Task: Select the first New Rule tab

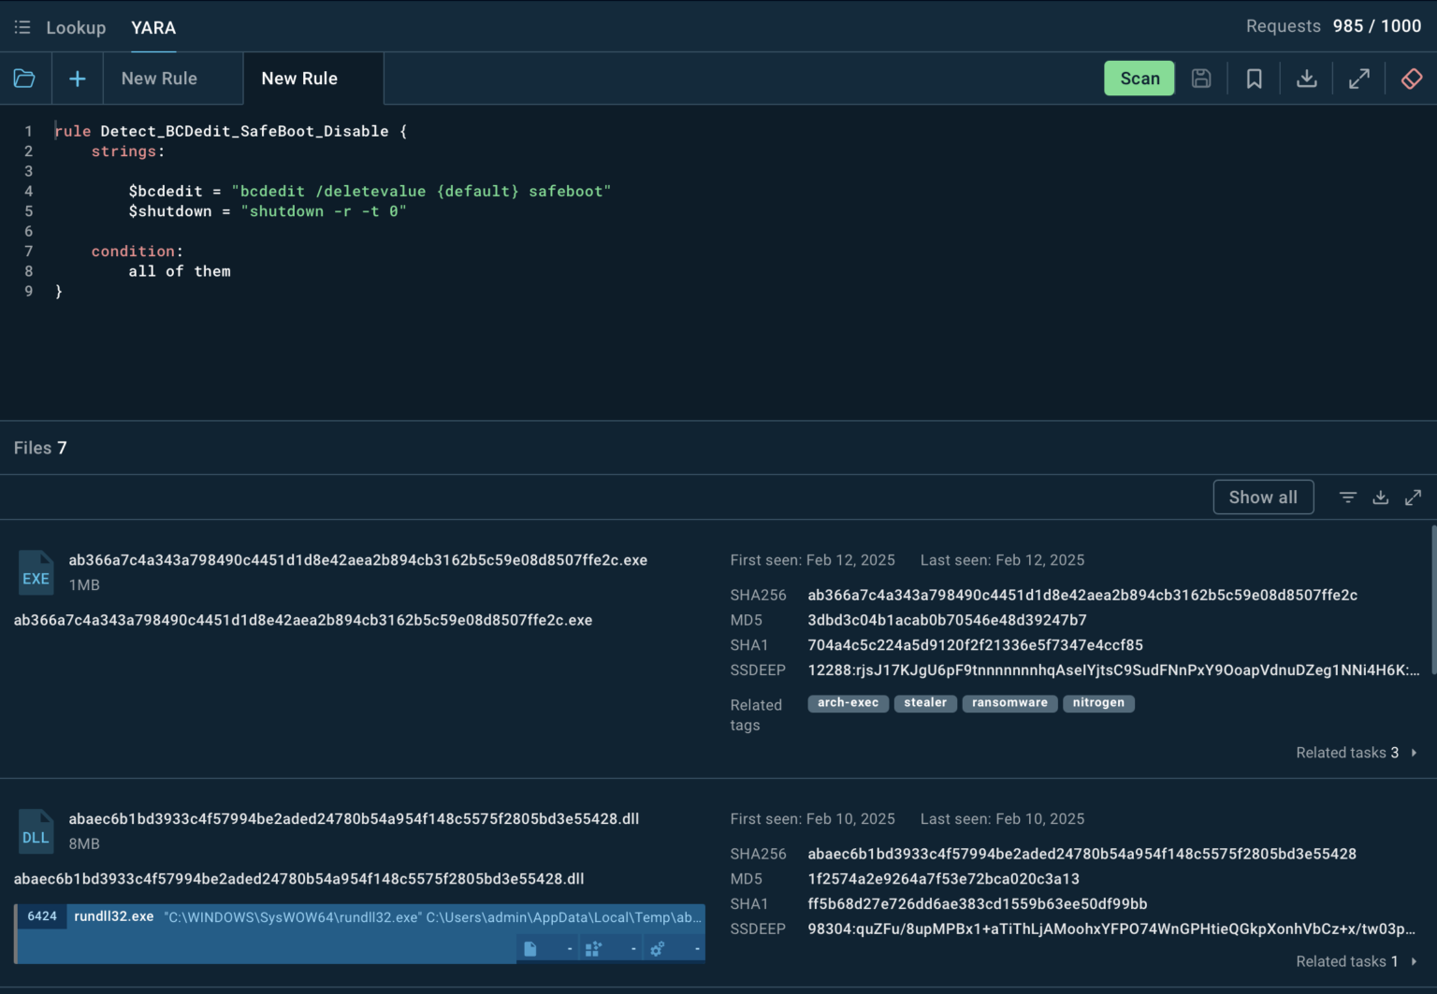Action: pos(159,79)
